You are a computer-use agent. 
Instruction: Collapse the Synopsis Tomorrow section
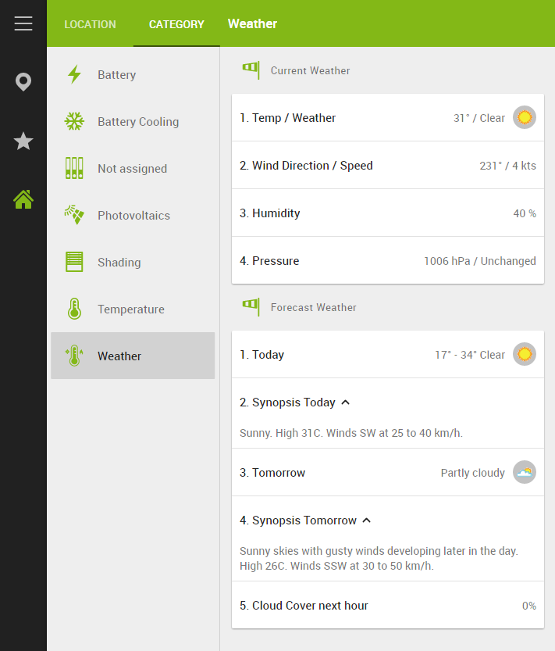click(x=367, y=520)
